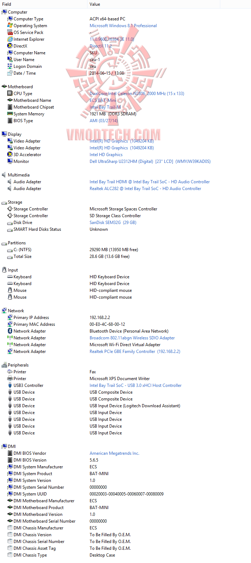The width and height of the screenshot is (251, 563).
Task: Select the DMI BIOS Version row
Action: coord(125,460)
